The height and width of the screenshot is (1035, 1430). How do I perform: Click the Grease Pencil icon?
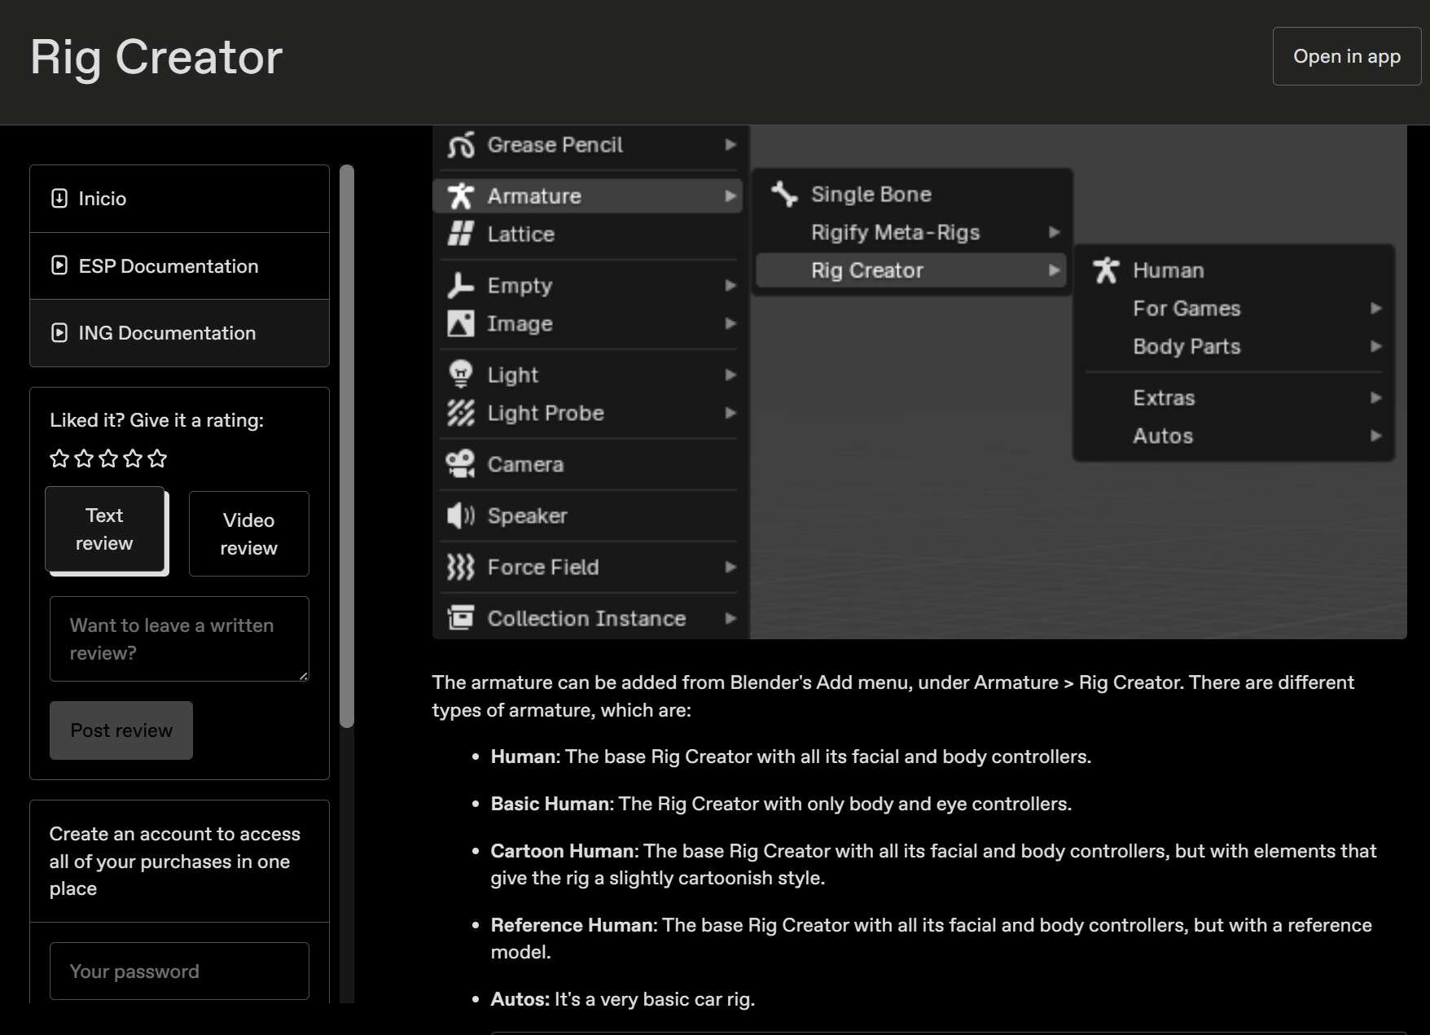pos(461,145)
